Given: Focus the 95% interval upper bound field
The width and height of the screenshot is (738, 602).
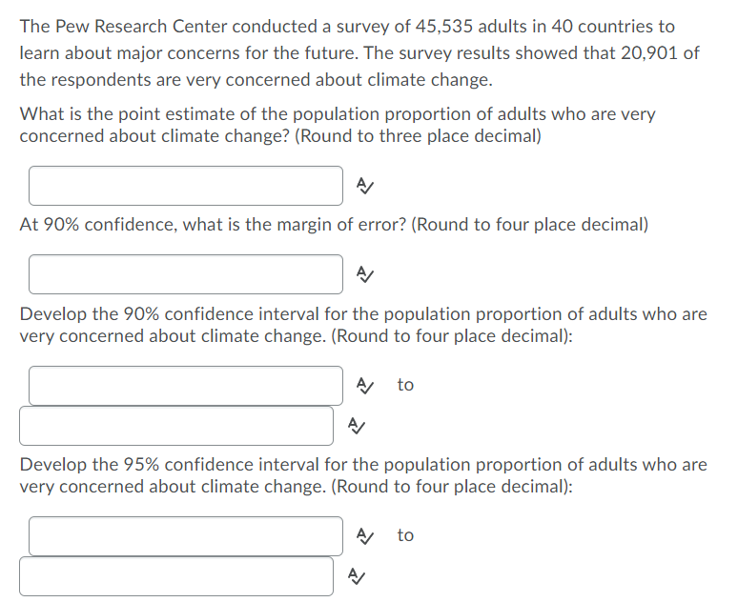Looking at the screenshot, I should [176, 576].
